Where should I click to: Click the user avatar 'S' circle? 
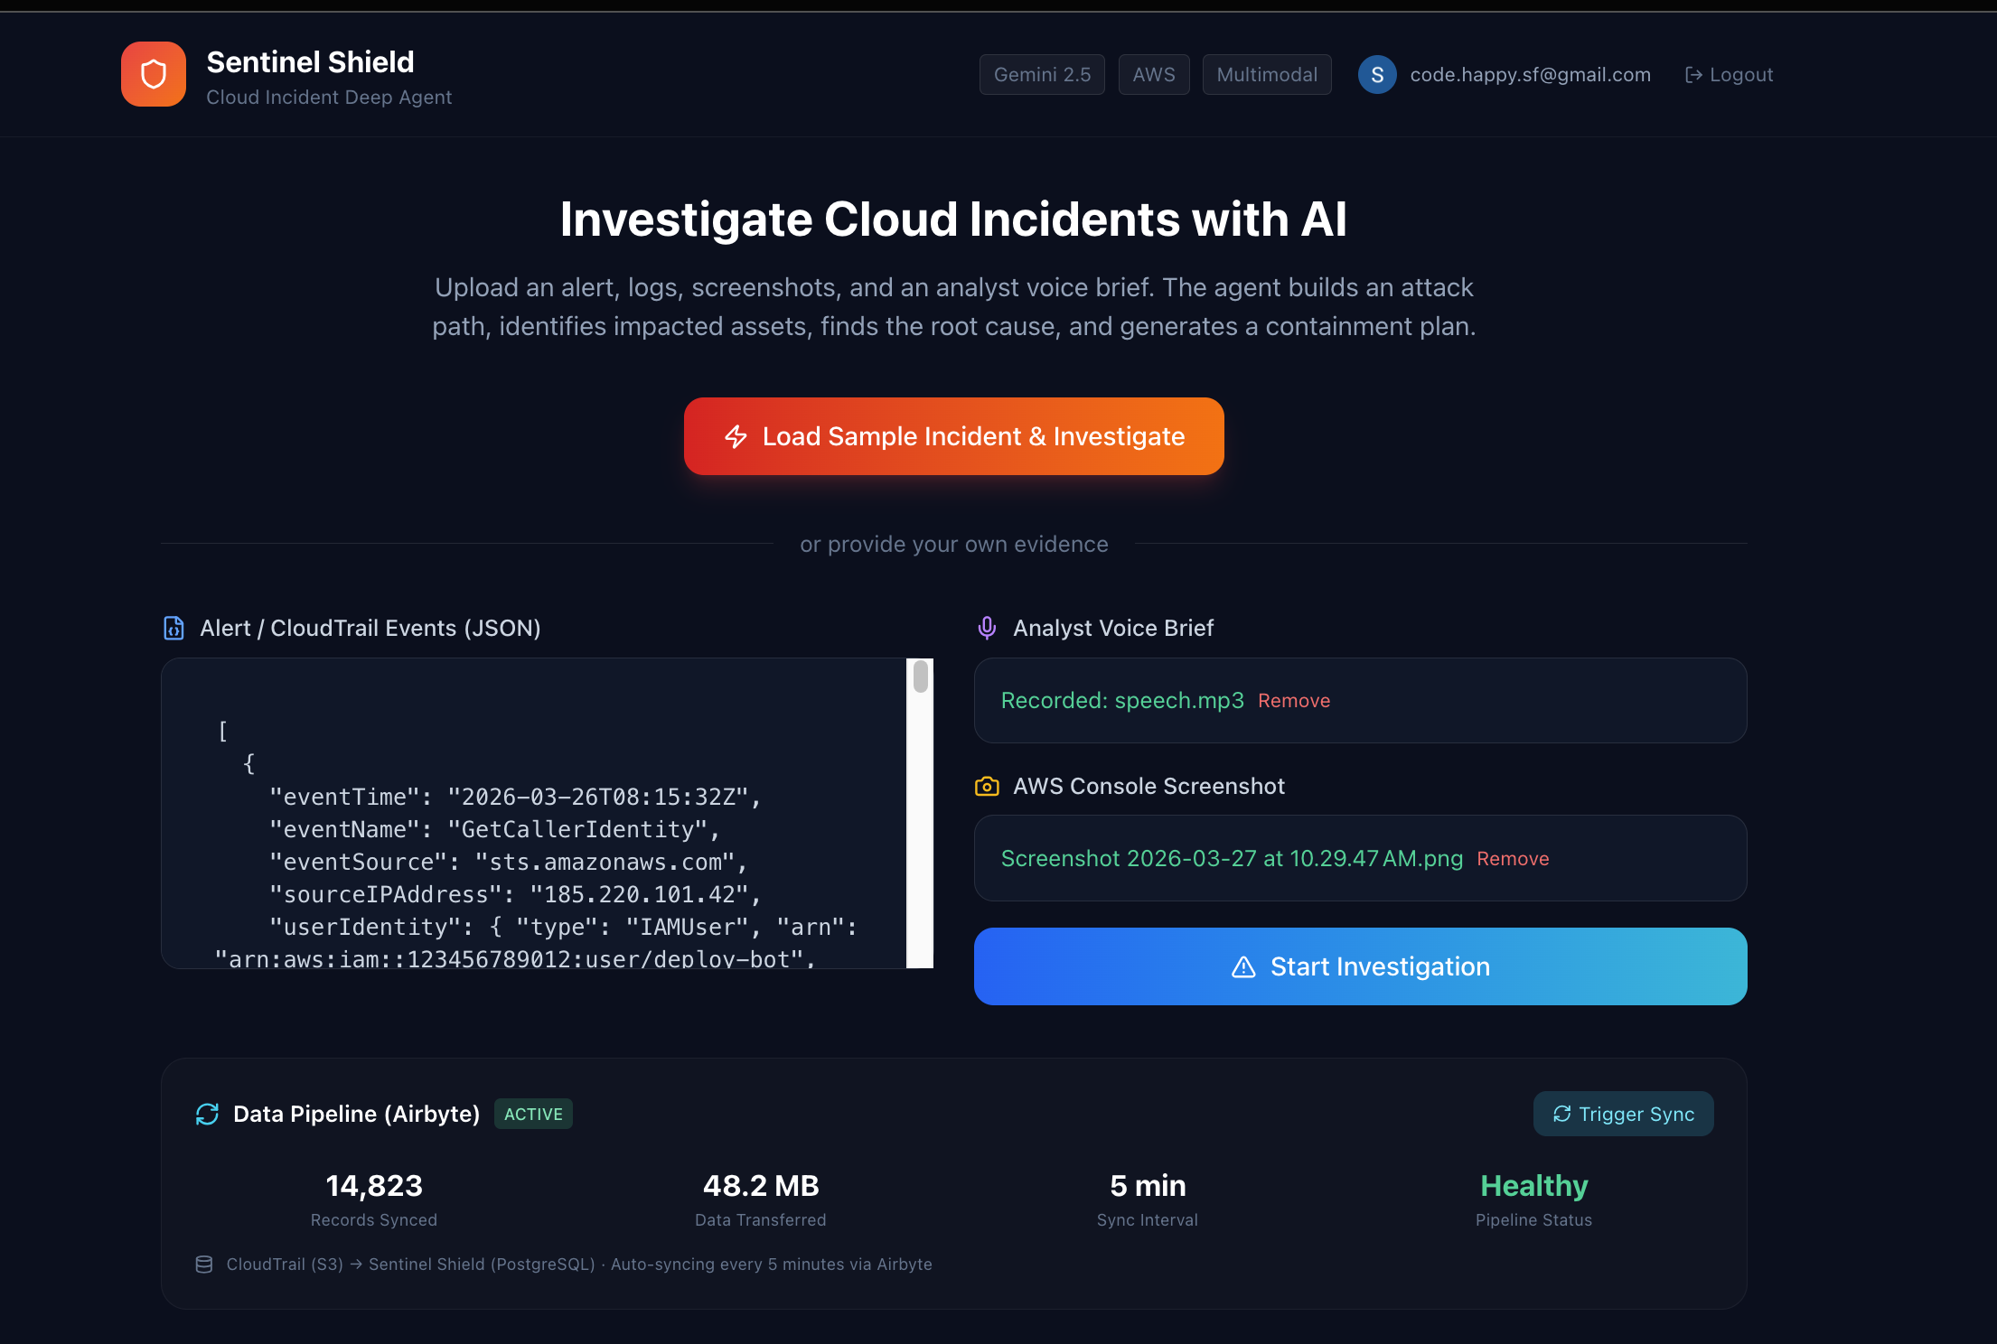tap(1376, 75)
